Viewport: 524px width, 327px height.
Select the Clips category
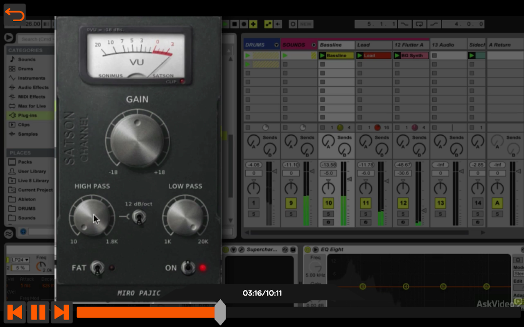[x=24, y=125]
